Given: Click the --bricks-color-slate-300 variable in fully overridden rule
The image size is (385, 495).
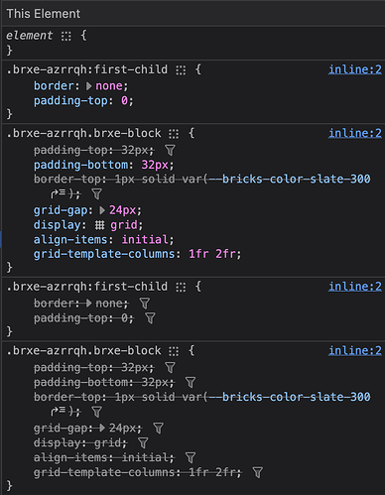Looking at the screenshot, I should [x=290, y=397].
